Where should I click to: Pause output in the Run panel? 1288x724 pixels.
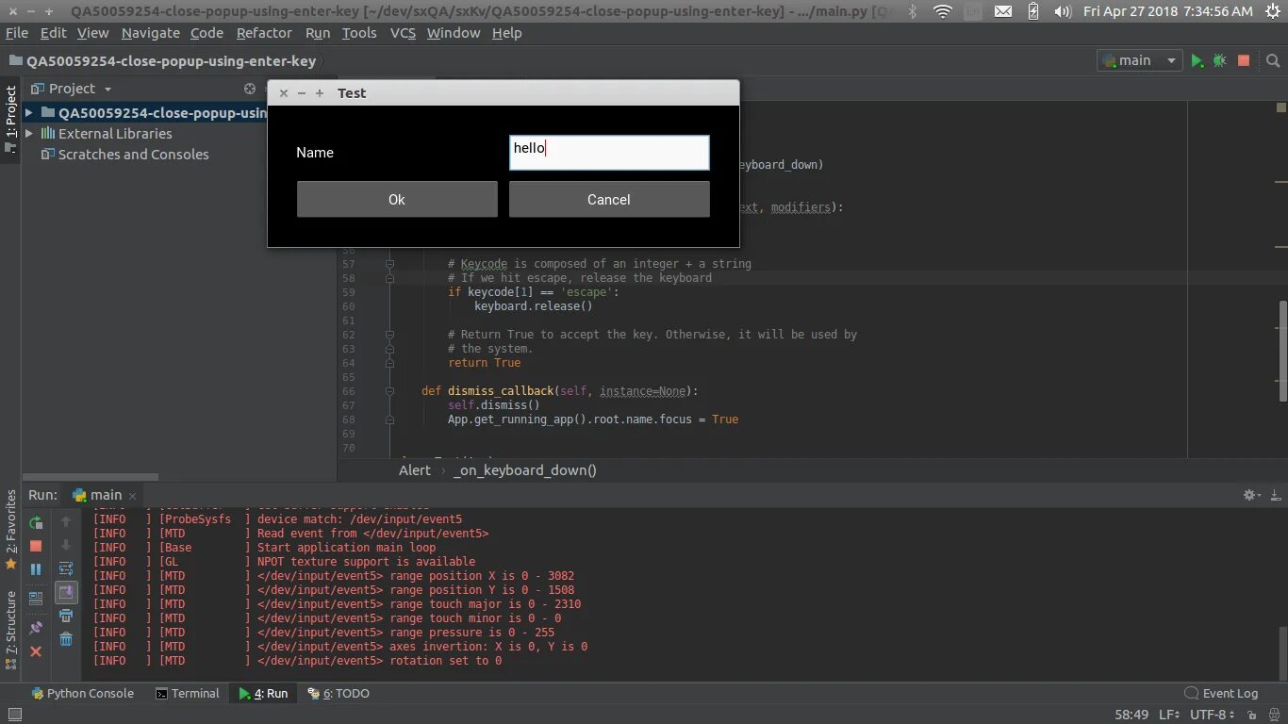tap(36, 569)
